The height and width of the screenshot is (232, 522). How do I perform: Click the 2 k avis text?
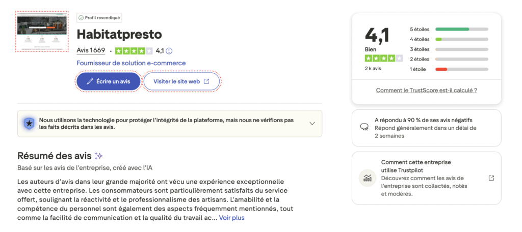click(373, 69)
